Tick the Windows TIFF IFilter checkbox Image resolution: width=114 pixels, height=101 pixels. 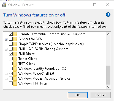[x=11, y=83]
